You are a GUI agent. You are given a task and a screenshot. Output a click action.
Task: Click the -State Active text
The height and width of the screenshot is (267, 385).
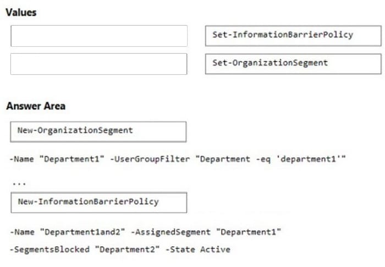[x=198, y=249]
